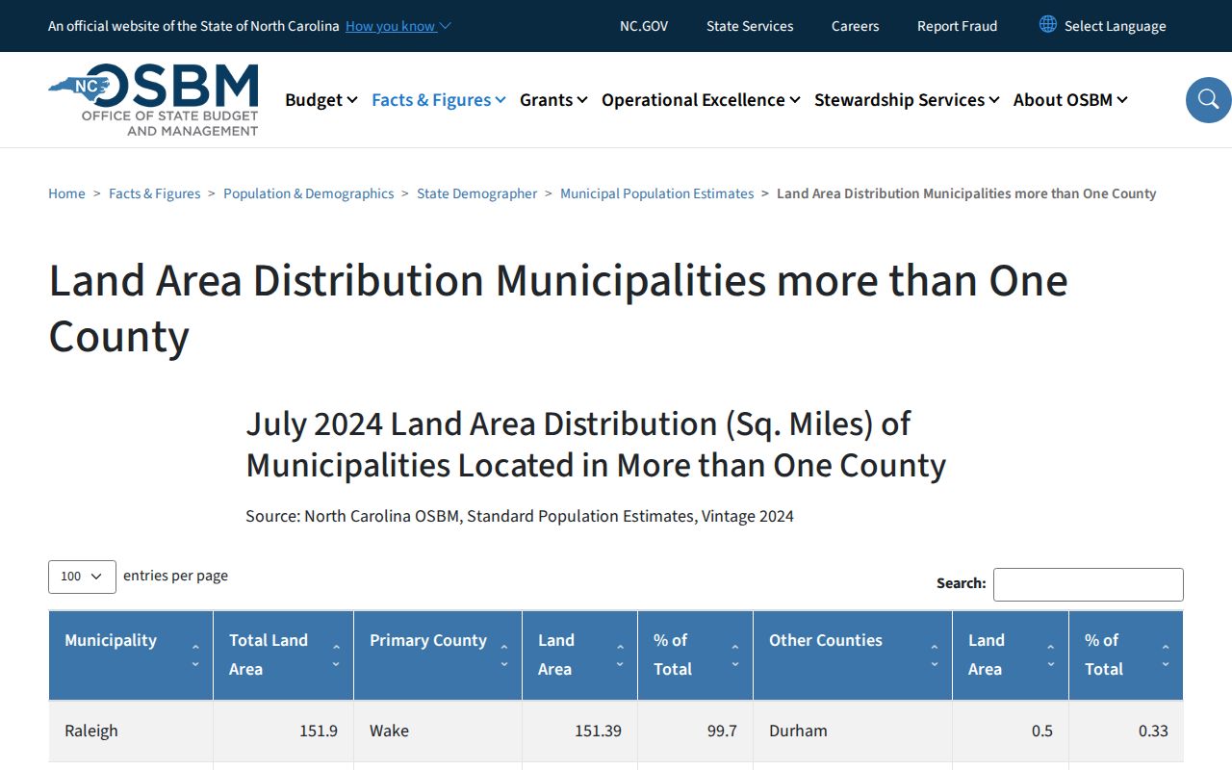Open Population & Demographics breadcrumb
This screenshot has height=770, width=1232.
pos(309,193)
